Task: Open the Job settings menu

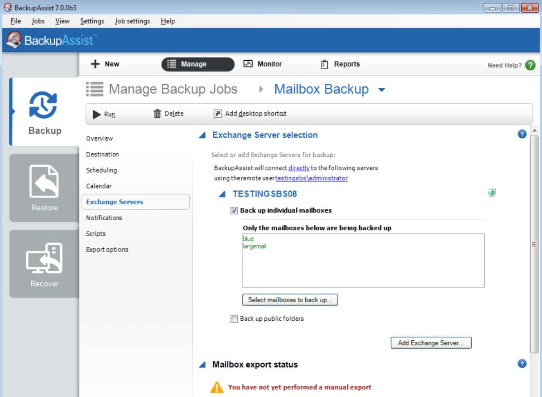Action: tap(132, 21)
